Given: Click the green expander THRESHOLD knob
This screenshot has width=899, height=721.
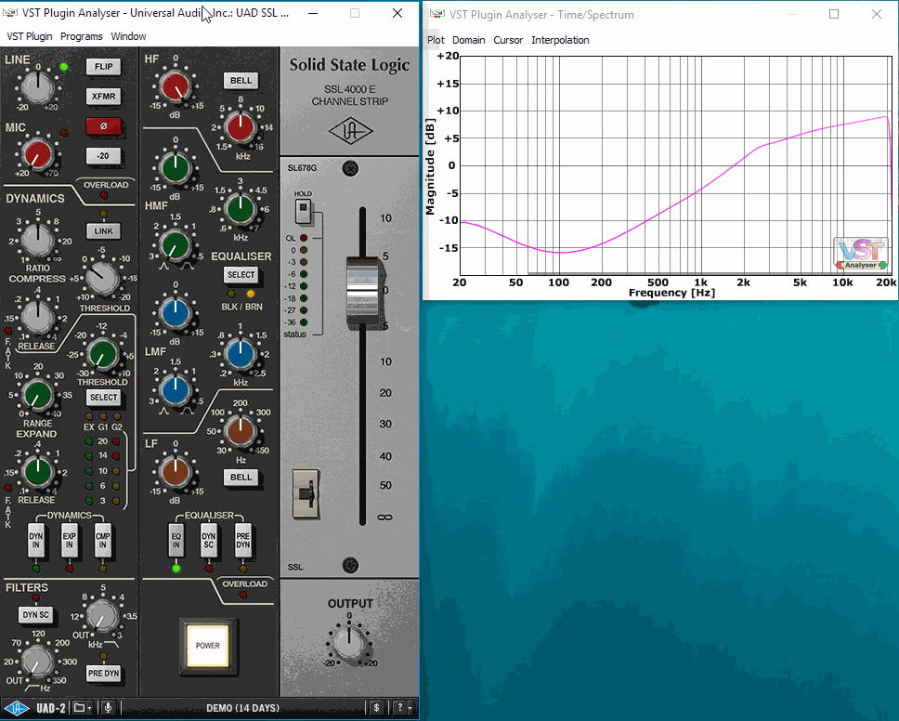Looking at the screenshot, I should coord(103,355).
